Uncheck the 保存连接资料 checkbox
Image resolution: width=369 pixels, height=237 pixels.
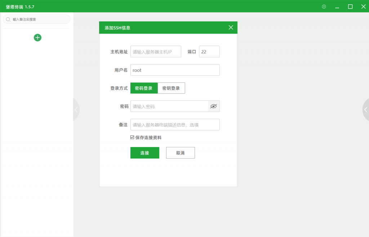coord(132,137)
